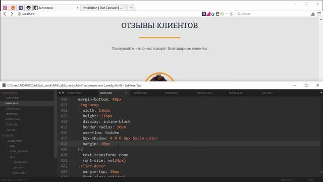Click the Sublime Text title bar app icon
Screen dimensions: 323x182
(x=4, y=85)
